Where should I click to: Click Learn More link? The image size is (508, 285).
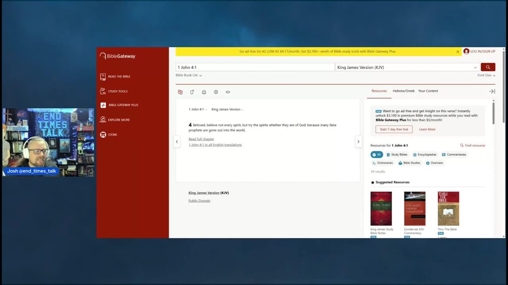click(x=427, y=129)
